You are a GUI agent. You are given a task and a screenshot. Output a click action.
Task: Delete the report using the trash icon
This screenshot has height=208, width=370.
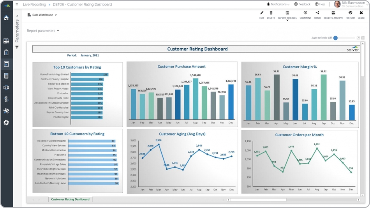tap(271, 13)
